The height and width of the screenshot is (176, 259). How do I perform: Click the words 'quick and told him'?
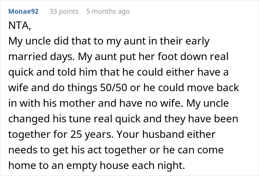tap(53, 72)
